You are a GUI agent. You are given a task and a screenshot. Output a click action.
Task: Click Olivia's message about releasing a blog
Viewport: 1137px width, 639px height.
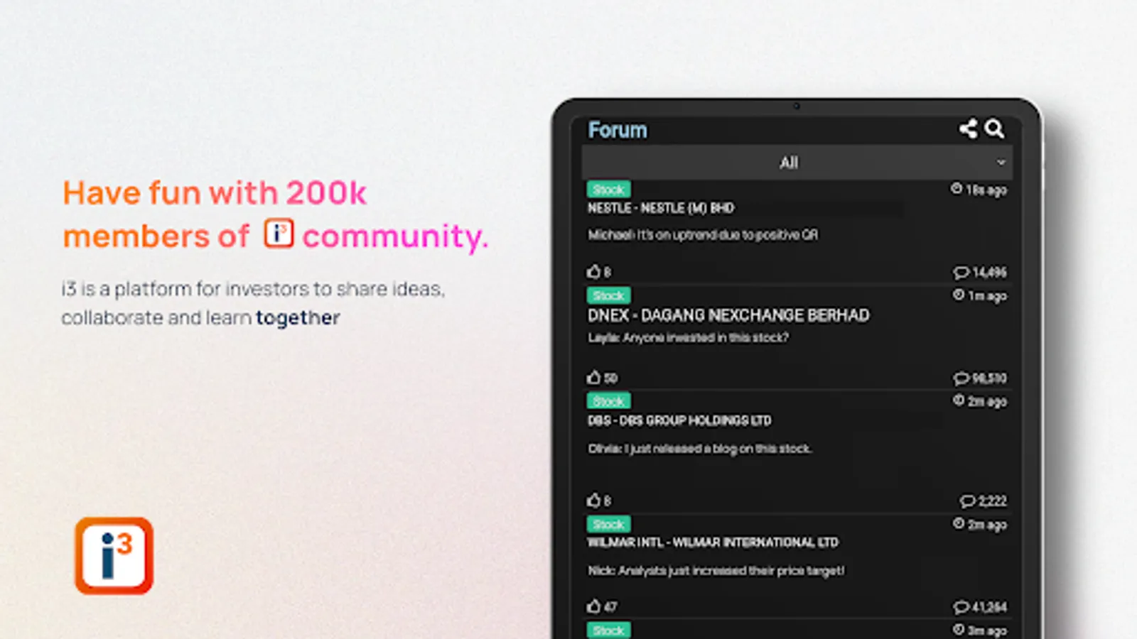pyautogui.click(x=700, y=449)
